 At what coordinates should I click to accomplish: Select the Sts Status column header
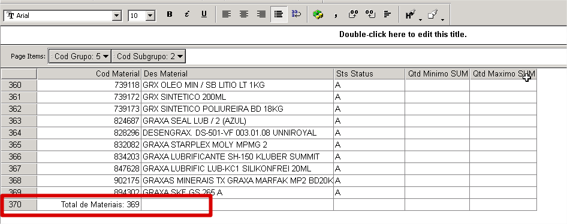369,74
